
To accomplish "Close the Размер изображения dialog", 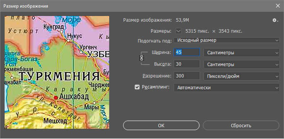I will (278, 6).
